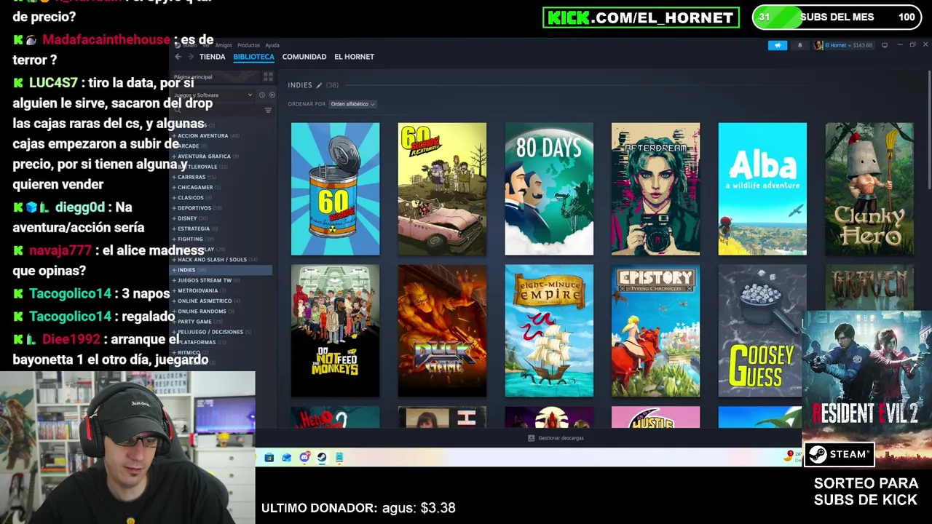The width and height of the screenshot is (932, 524).
Task: Click Gestionar descargas link
Action: pyautogui.click(x=561, y=438)
